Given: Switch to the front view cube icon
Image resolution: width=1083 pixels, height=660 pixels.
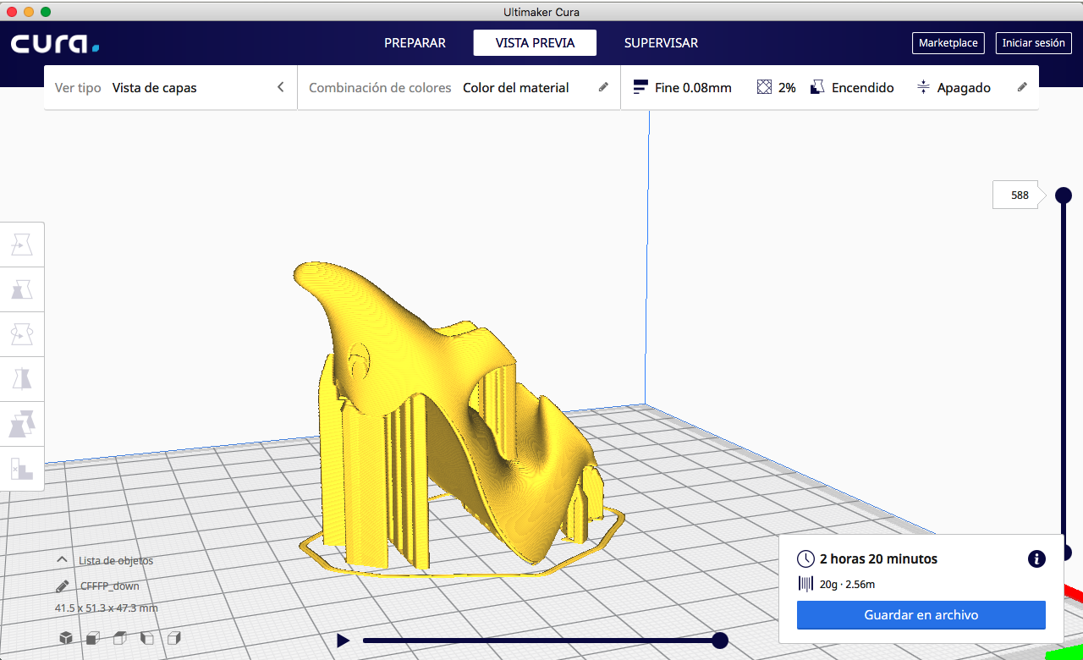Looking at the screenshot, I should pos(93,638).
